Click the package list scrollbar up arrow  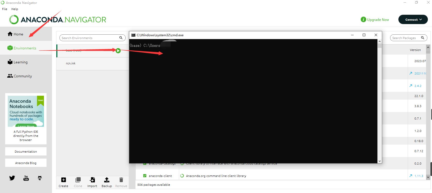[x=428, y=47]
